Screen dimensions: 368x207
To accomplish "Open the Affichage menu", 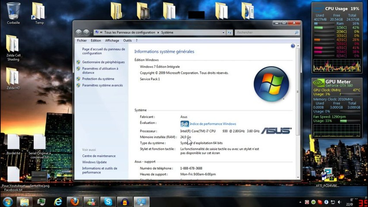I will (112, 41).
